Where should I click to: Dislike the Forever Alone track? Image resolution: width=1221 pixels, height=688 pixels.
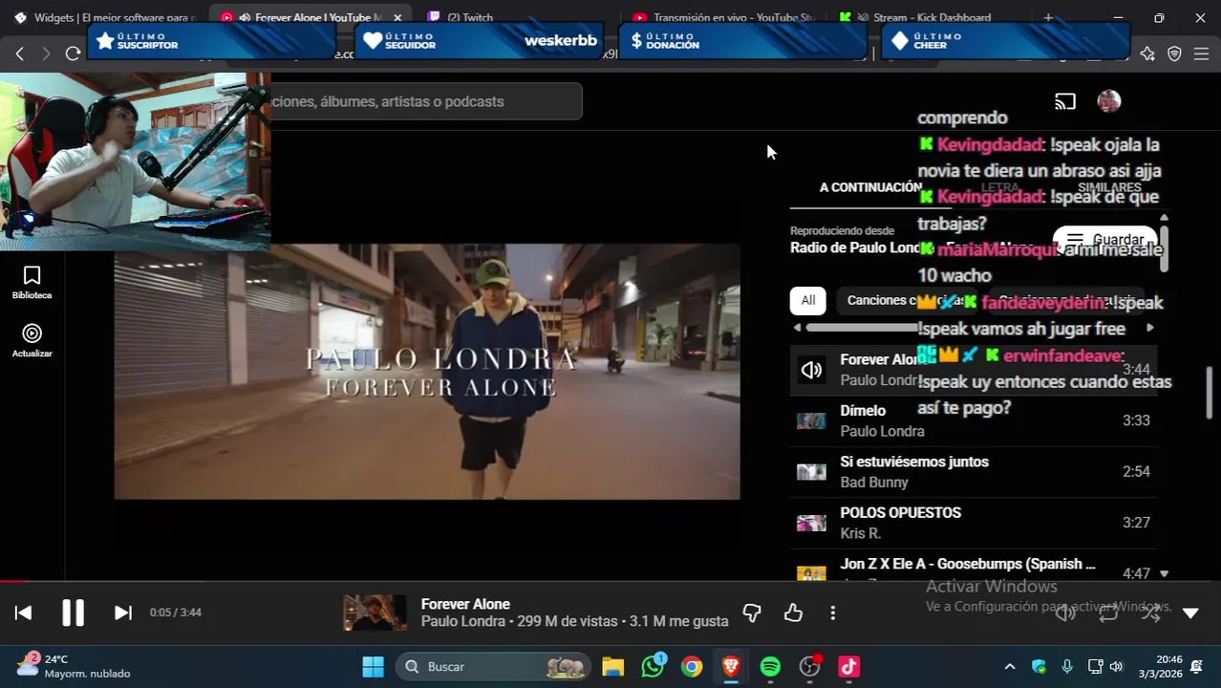tap(752, 613)
